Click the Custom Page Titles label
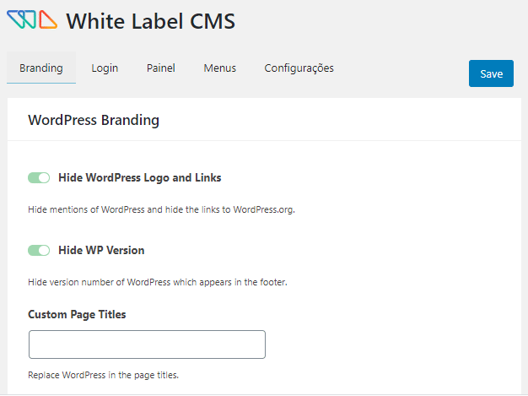528x396 pixels. (77, 314)
